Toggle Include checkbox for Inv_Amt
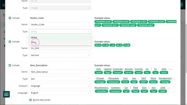 [10, 42]
